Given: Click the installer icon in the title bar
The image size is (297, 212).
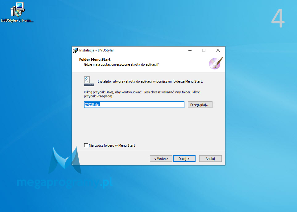Looking at the screenshot, I should coord(75,50).
